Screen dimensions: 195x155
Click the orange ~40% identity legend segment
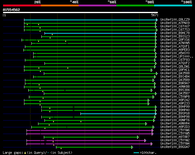coord(60,5)
